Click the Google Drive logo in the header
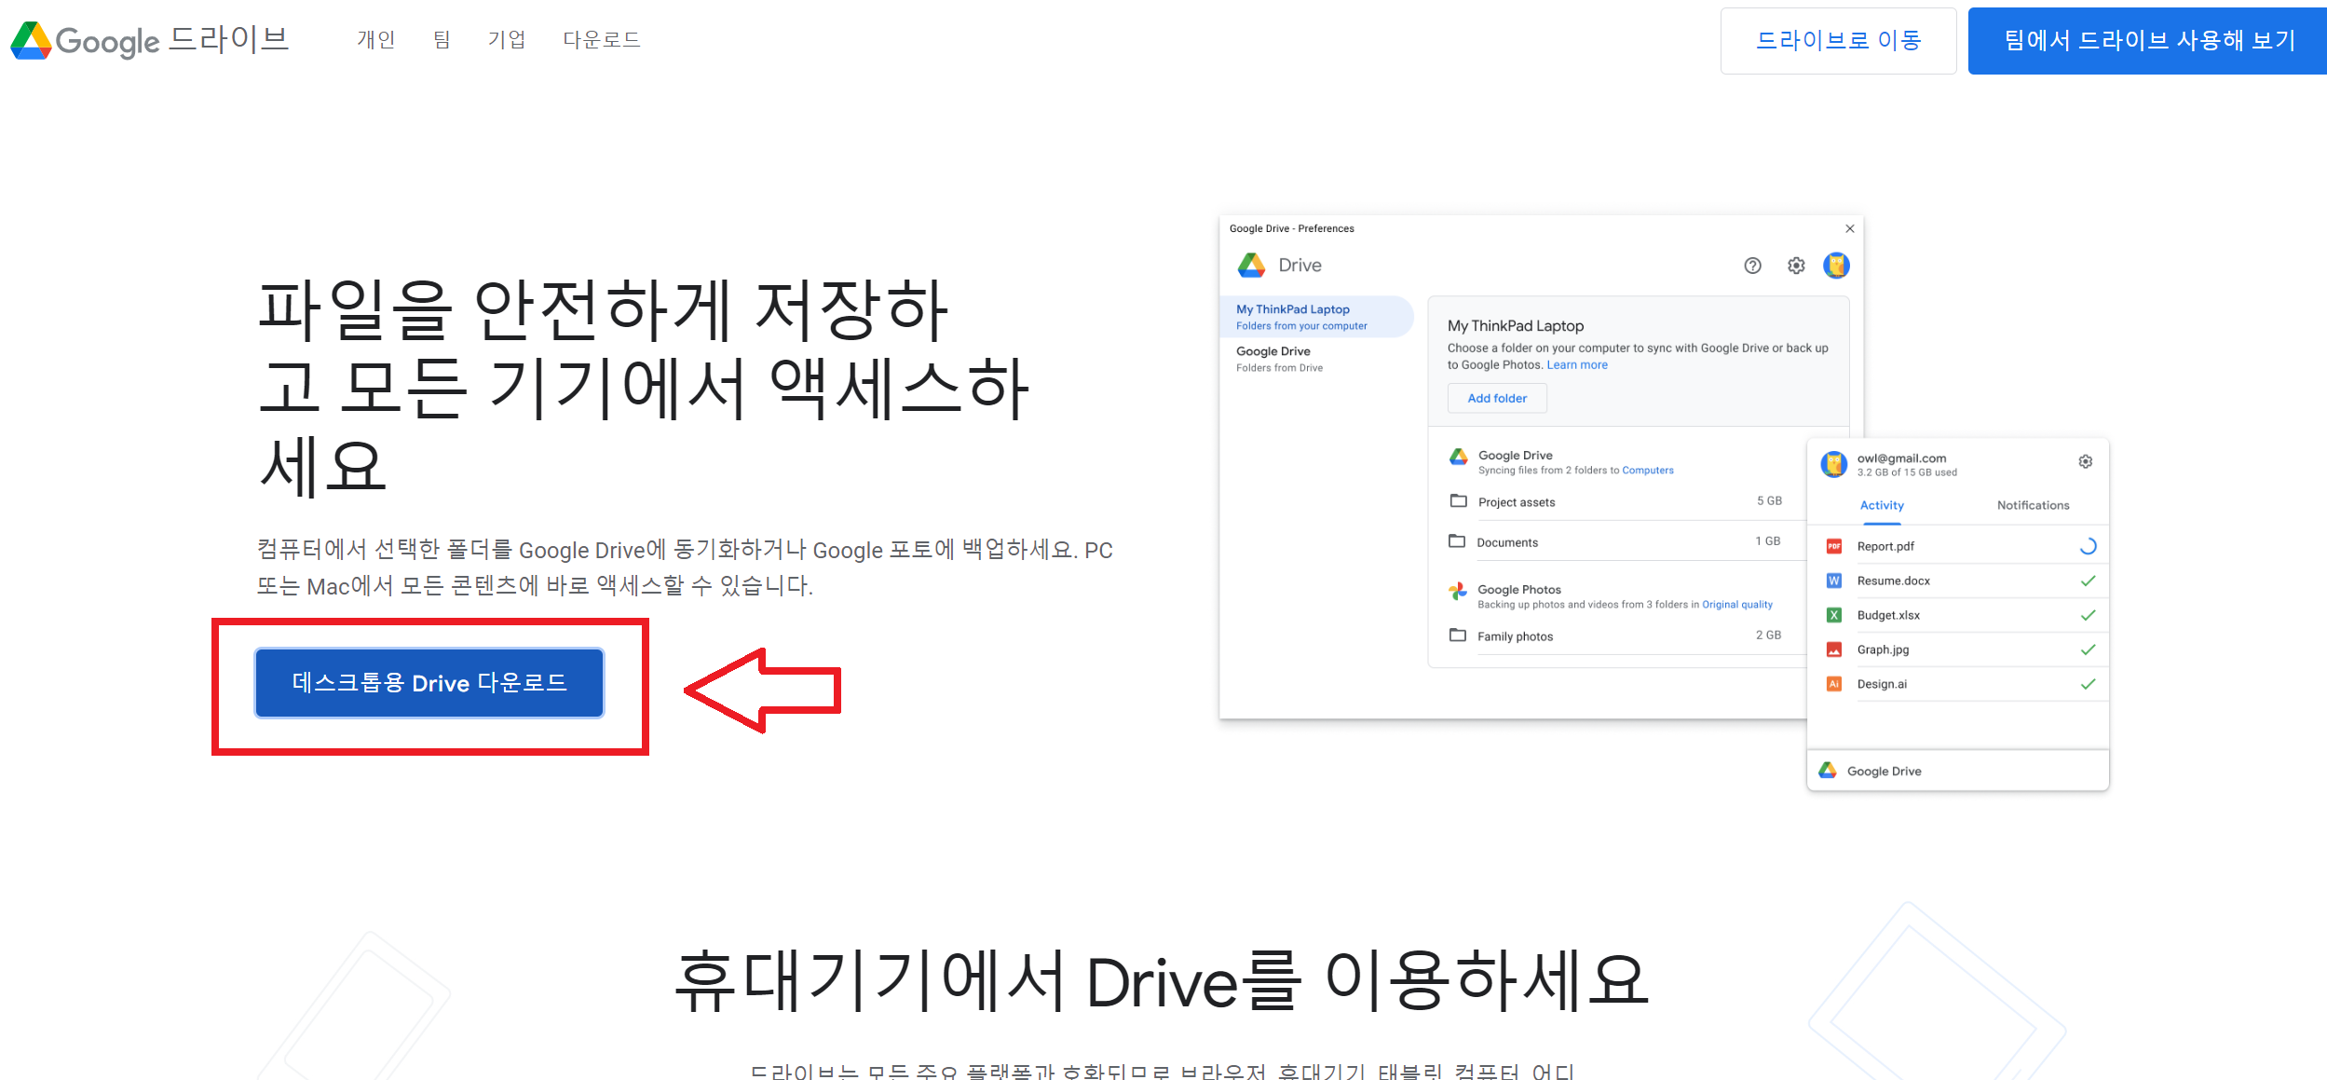This screenshot has height=1080, width=2327. (x=149, y=40)
